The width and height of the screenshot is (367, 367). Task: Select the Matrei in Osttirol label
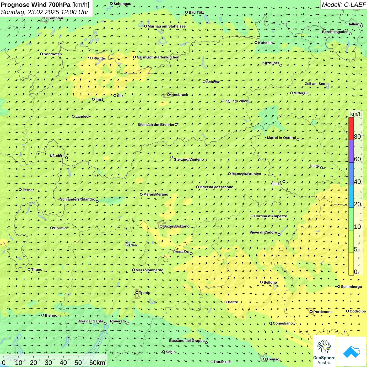[282, 138]
